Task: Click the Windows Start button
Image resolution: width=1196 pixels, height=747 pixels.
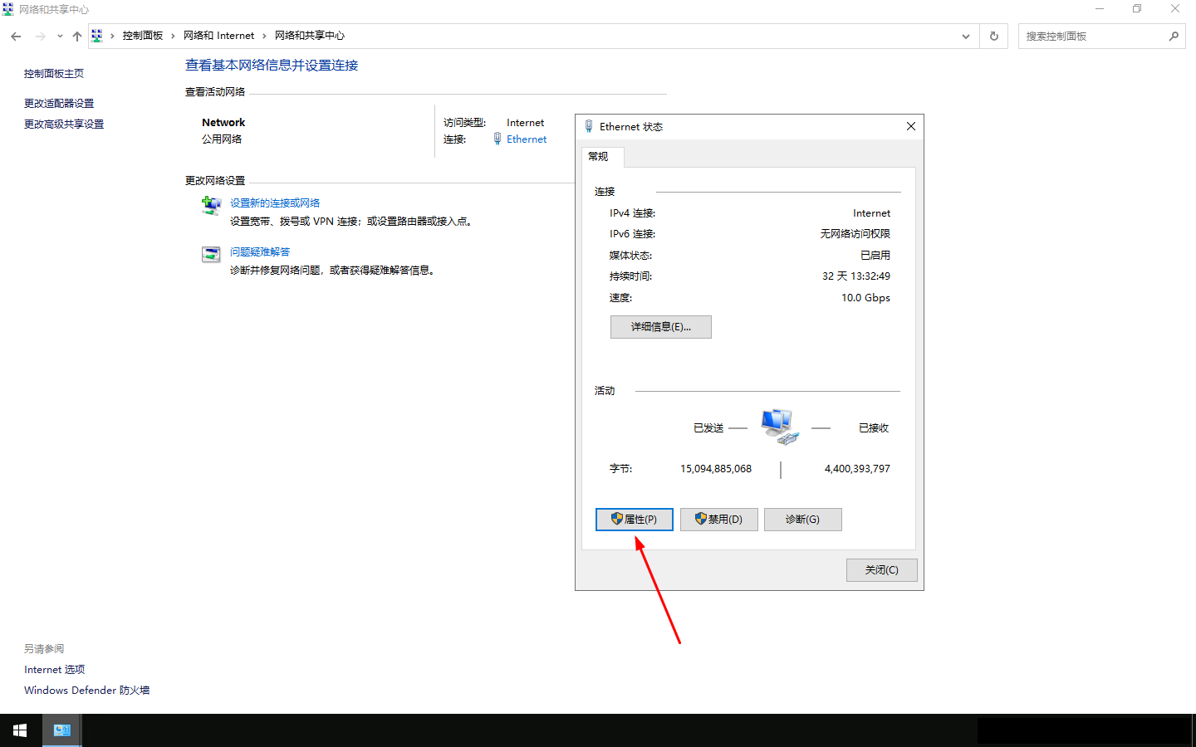Action: [x=20, y=730]
